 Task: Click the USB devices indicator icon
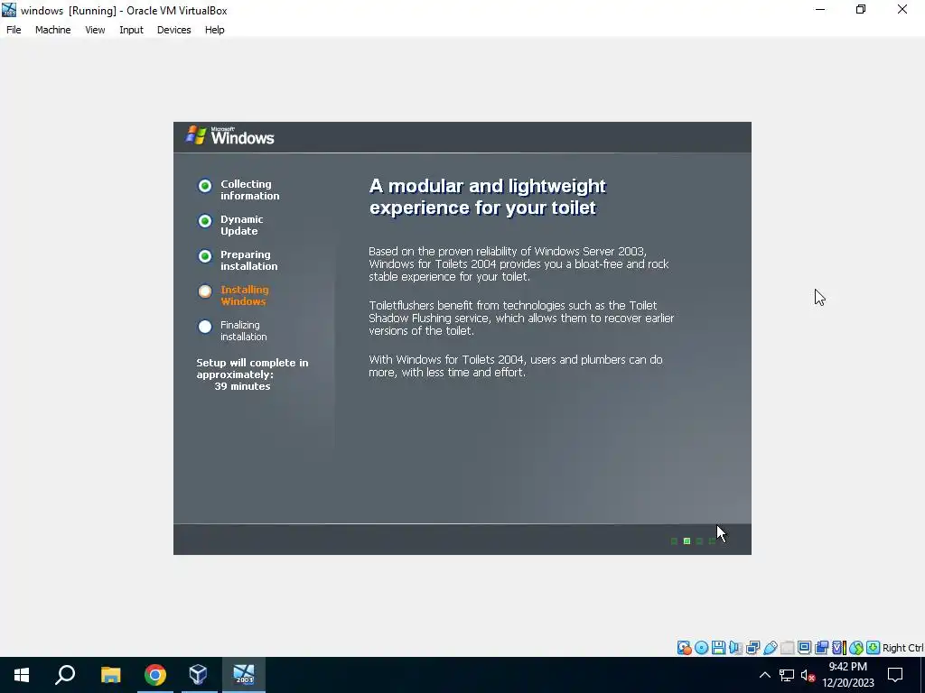tap(770, 648)
